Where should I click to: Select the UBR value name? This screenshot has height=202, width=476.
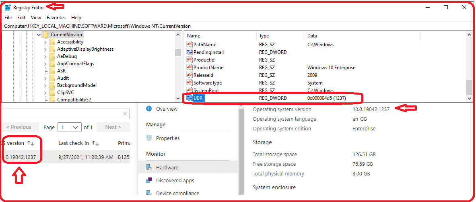(198, 98)
